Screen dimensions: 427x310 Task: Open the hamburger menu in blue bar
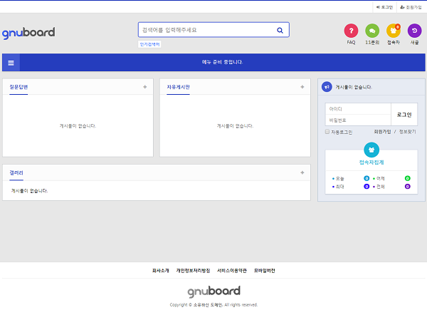[x=11, y=62]
